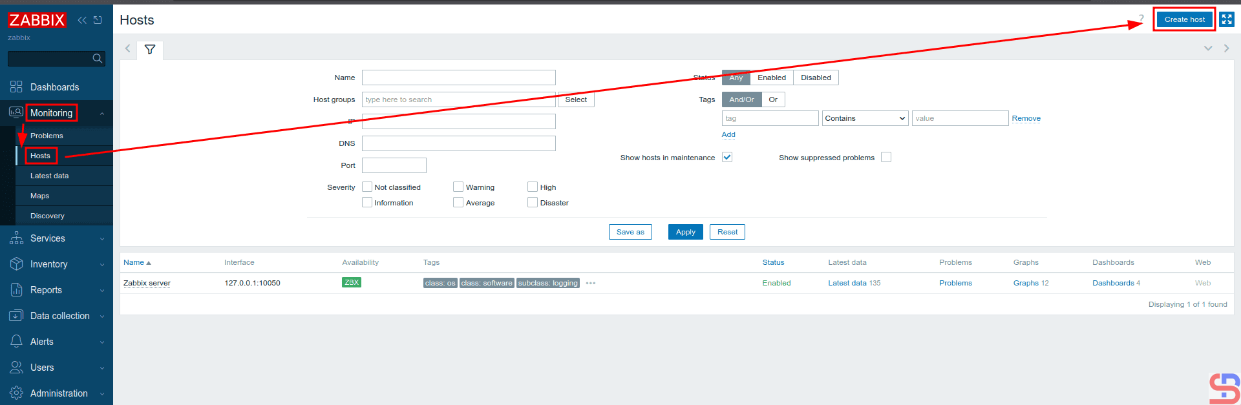Enable Show suppressed problems checkbox
The width and height of the screenshot is (1241, 405).
coord(886,158)
